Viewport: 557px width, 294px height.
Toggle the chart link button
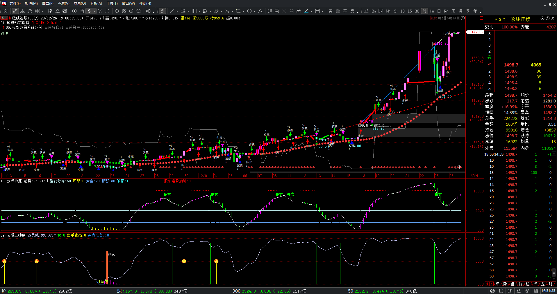click(15, 11)
